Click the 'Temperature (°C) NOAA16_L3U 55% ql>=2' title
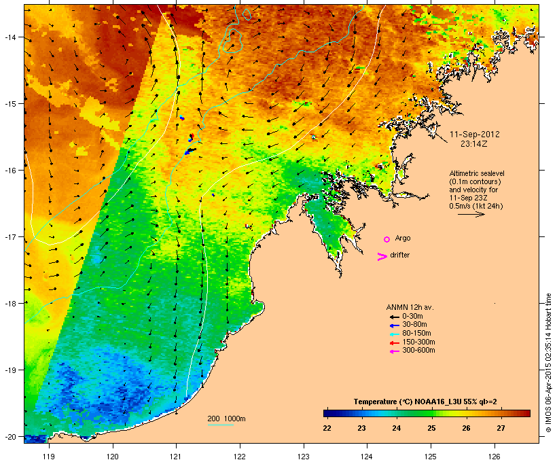 click(425, 402)
